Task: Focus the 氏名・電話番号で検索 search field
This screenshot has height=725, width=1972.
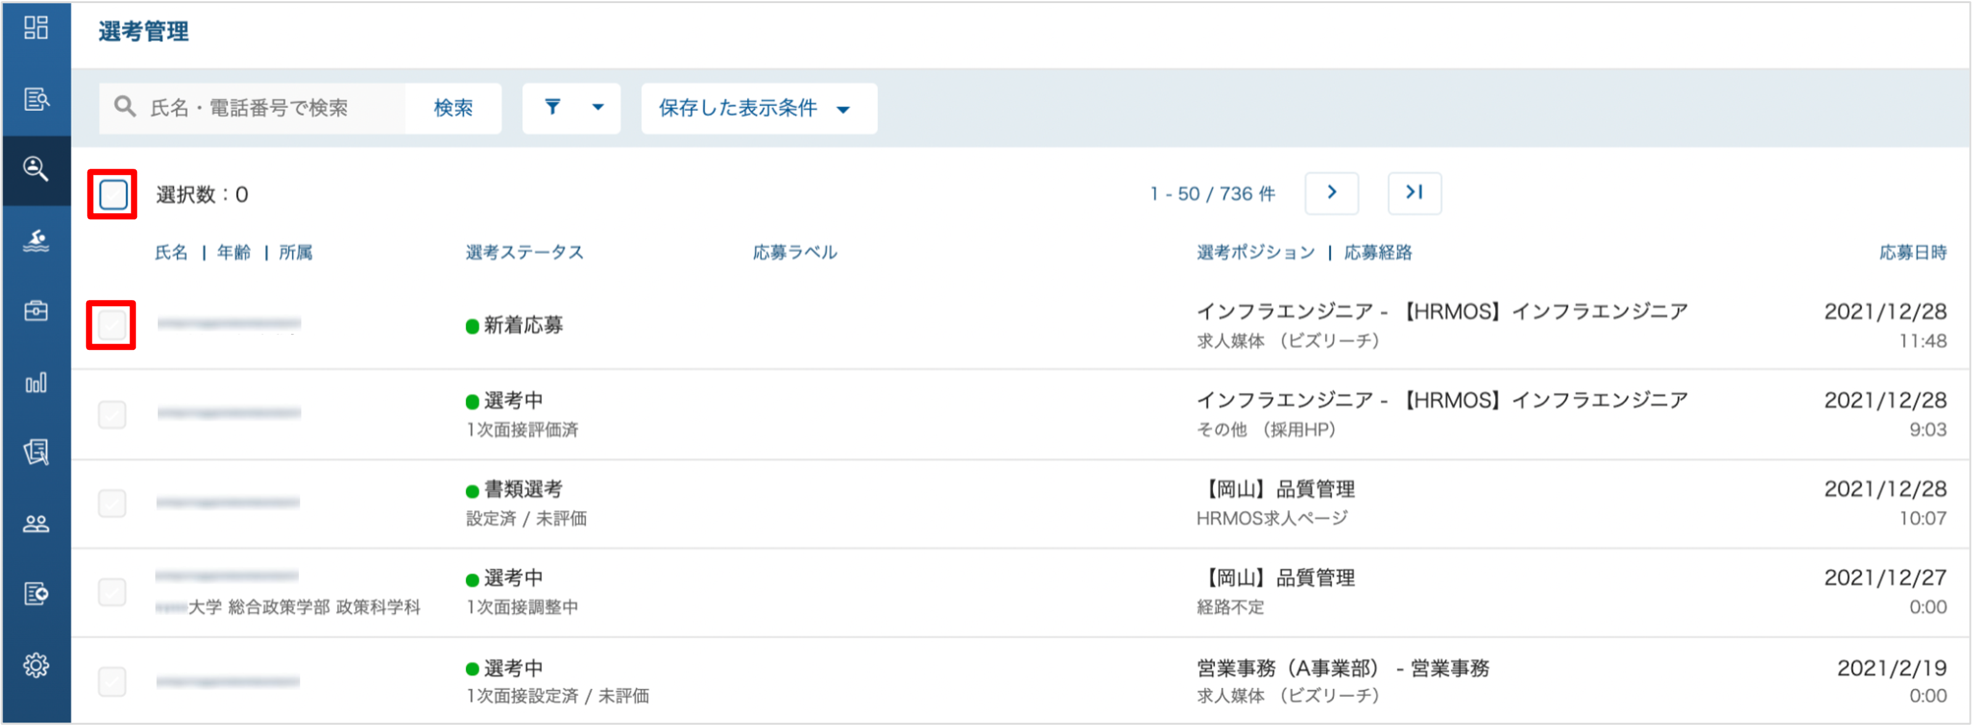Action: (x=252, y=108)
